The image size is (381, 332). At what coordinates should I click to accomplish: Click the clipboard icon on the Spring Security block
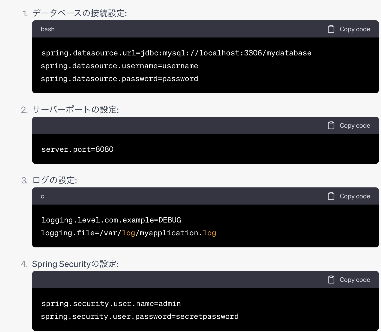point(331,280)
